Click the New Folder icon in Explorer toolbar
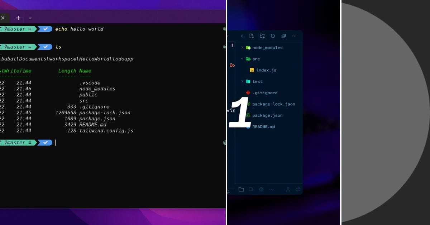The image size is (430, 225). pos(262,36)
